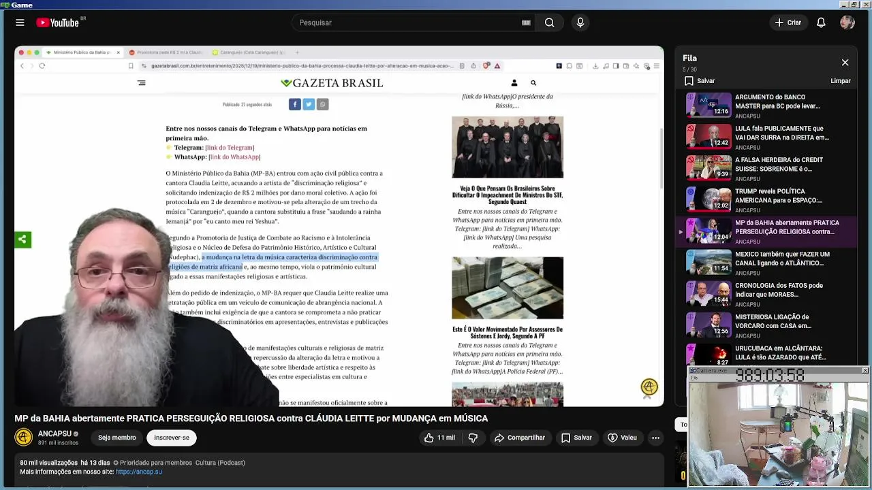The height and width of the screenshot is (490, 872).
Task: Click Gazeta Brasil search icon
Action: [533, 83]
